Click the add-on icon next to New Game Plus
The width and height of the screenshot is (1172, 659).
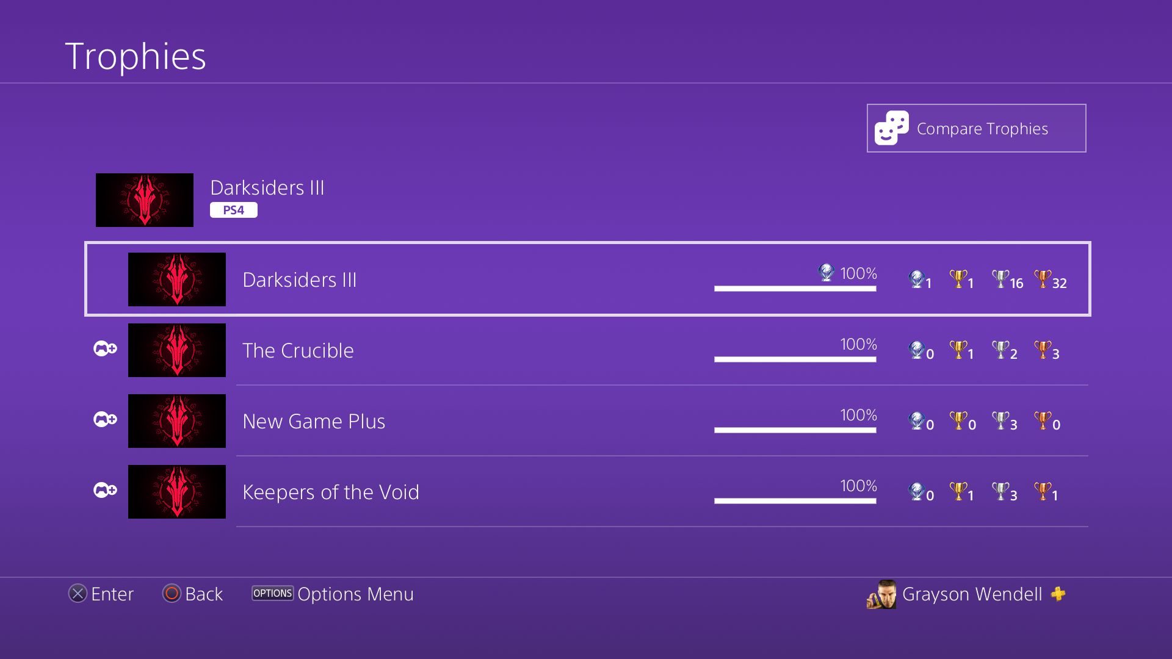tap(105, 420)
